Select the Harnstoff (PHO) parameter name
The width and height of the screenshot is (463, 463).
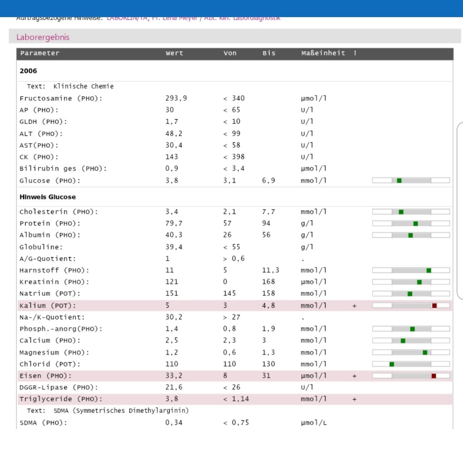(x=54, y=270)
